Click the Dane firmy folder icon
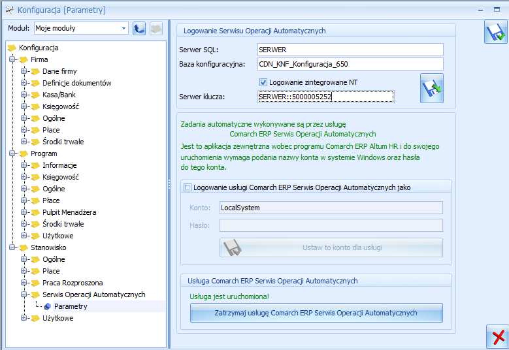The height and width of the screenshot is (350, 509). click(35, 71)
